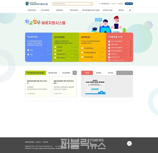
Task: Click plus more button in media panel
Action: (x=131, y=73)
